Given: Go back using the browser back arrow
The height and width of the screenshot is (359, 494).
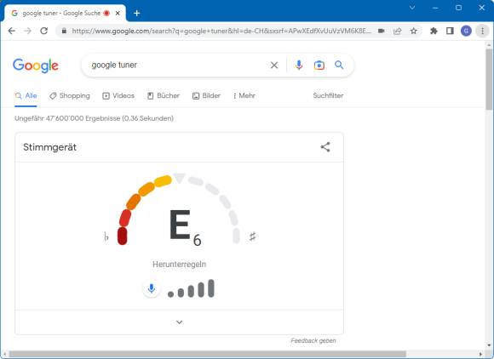Looking at the screenshot, I should click(x=12, y=31).
